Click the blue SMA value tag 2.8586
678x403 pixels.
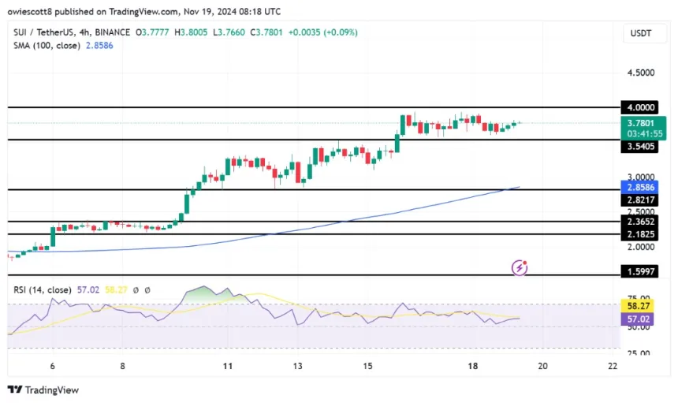pos(640,187)
